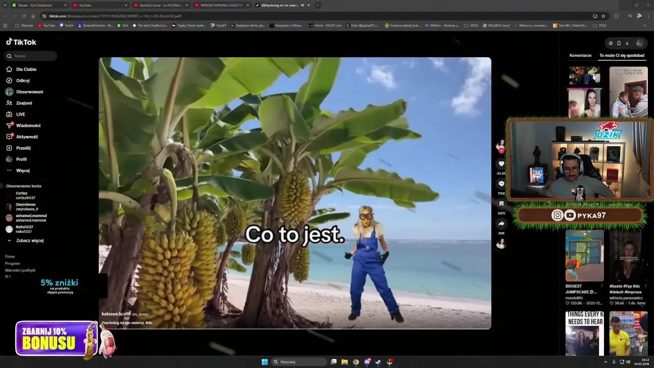Open a new browser tab
This screenshot has width=654, height=368.
[317, 5]
